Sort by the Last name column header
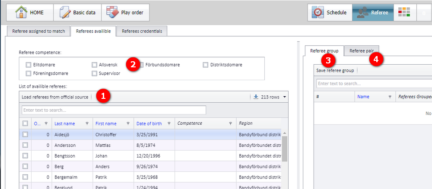 point(64,123)
